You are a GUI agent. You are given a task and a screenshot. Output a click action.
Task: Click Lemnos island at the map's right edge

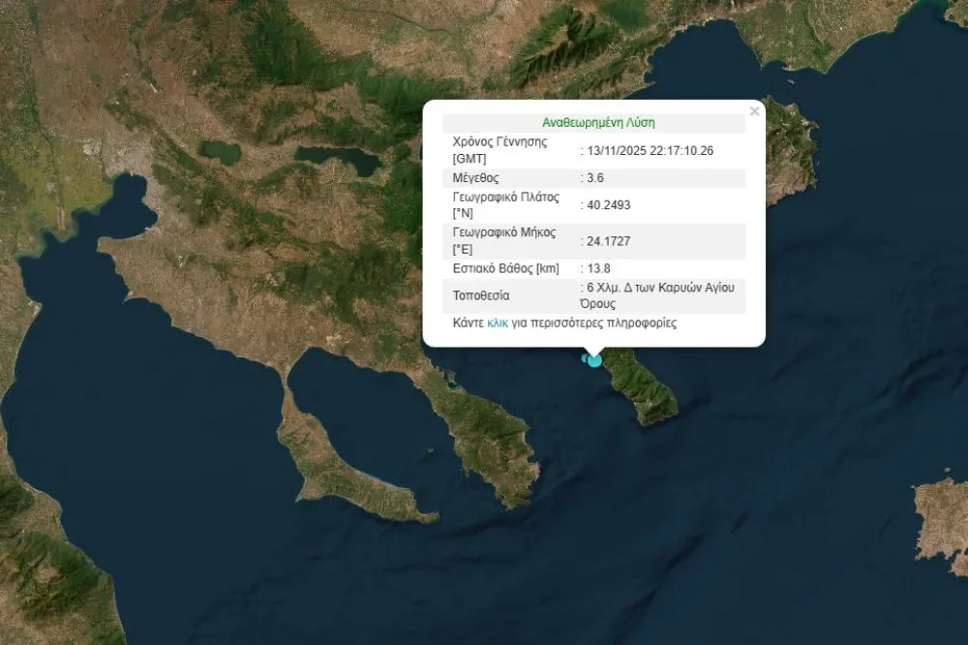(x=944, y=523)
